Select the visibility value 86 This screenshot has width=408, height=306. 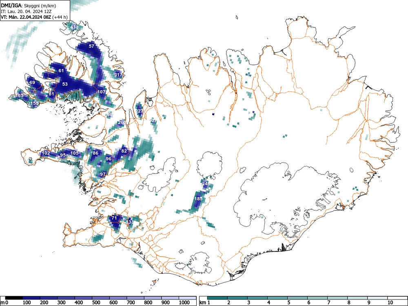point(95,153)
